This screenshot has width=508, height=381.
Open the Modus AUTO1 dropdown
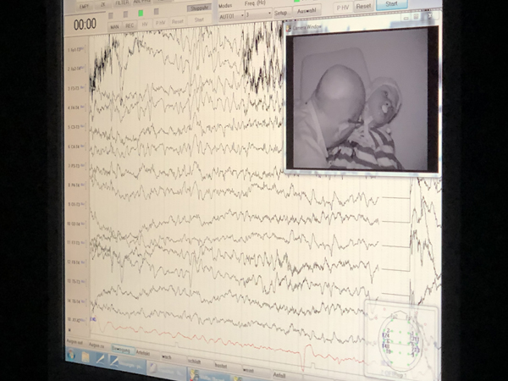(x=232, y=15)
